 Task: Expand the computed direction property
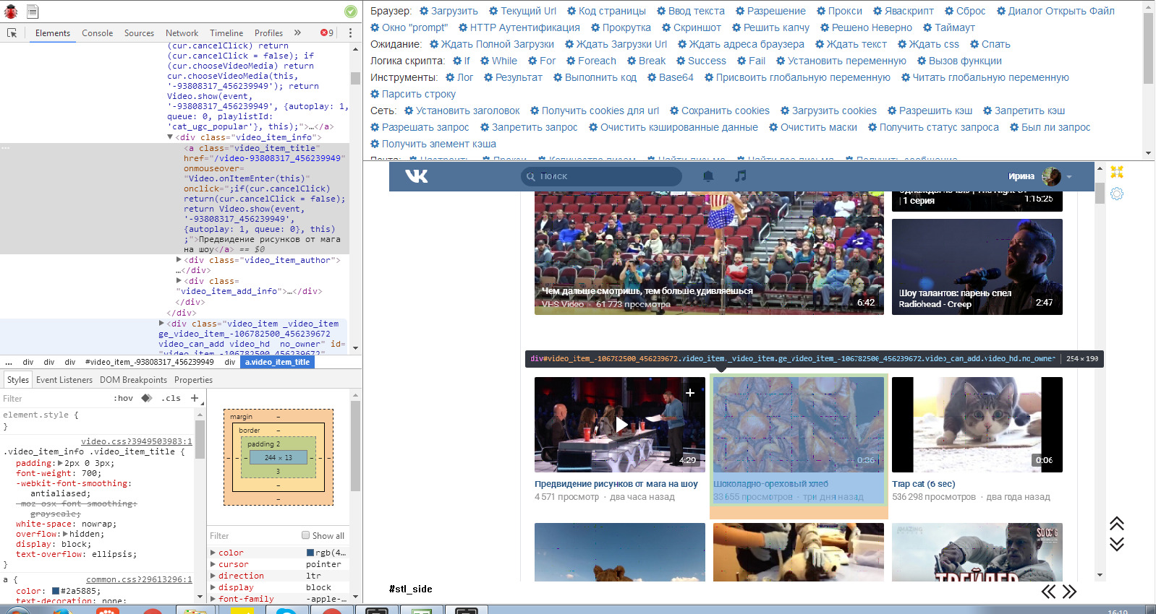tap(213, 576)
